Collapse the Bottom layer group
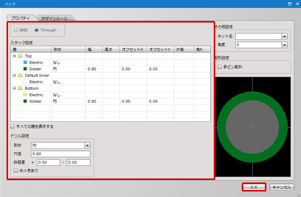This screenshot has height=197, width=301. [x=14, y=88]
